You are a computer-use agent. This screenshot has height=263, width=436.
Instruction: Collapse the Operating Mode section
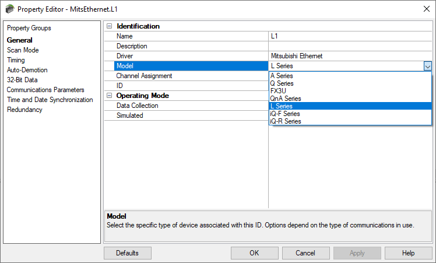(110, 96)
